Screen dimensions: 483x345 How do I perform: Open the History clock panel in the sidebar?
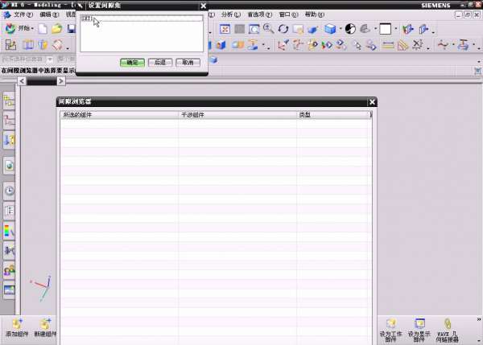pos(10,191)
